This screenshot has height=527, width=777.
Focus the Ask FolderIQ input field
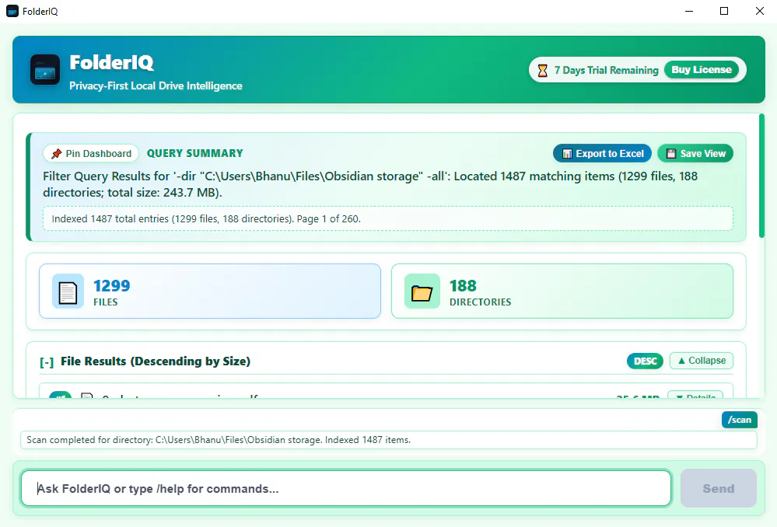pos(346,489)
